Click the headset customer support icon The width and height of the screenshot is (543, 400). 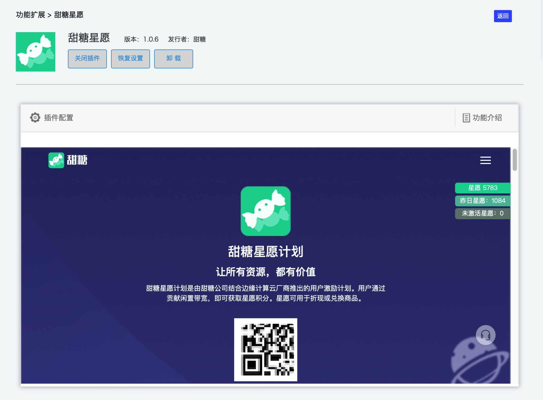pos(485,335)
